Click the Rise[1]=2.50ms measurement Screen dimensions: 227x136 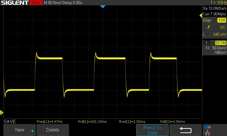point(132,122)
